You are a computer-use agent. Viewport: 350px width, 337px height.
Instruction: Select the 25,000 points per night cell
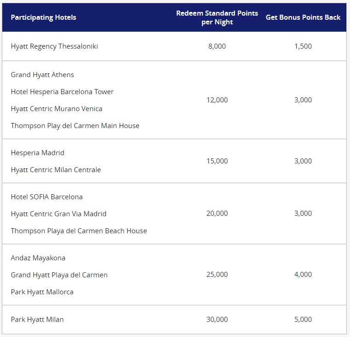217,275
